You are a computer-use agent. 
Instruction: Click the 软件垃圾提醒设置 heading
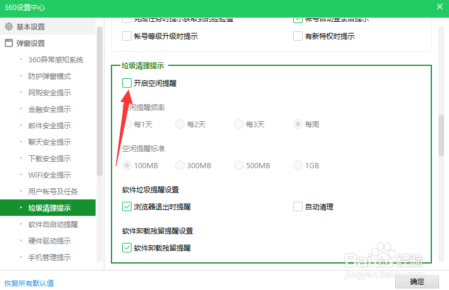(x=150, y=190)
